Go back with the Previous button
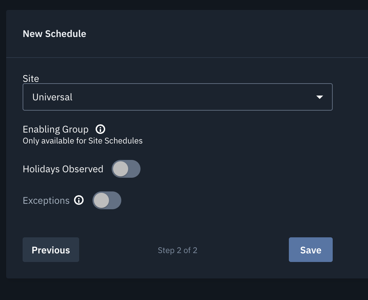This screenshot has width=368, height=300. (x=51, y=250)
